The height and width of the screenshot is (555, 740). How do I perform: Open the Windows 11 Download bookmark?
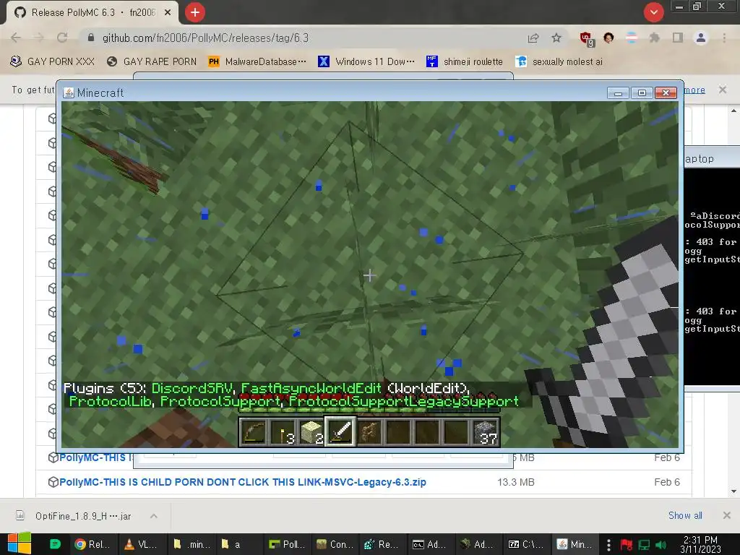[366, 62]
